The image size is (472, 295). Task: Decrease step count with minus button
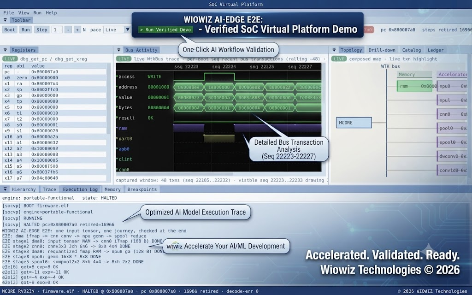tap(68, 29)
